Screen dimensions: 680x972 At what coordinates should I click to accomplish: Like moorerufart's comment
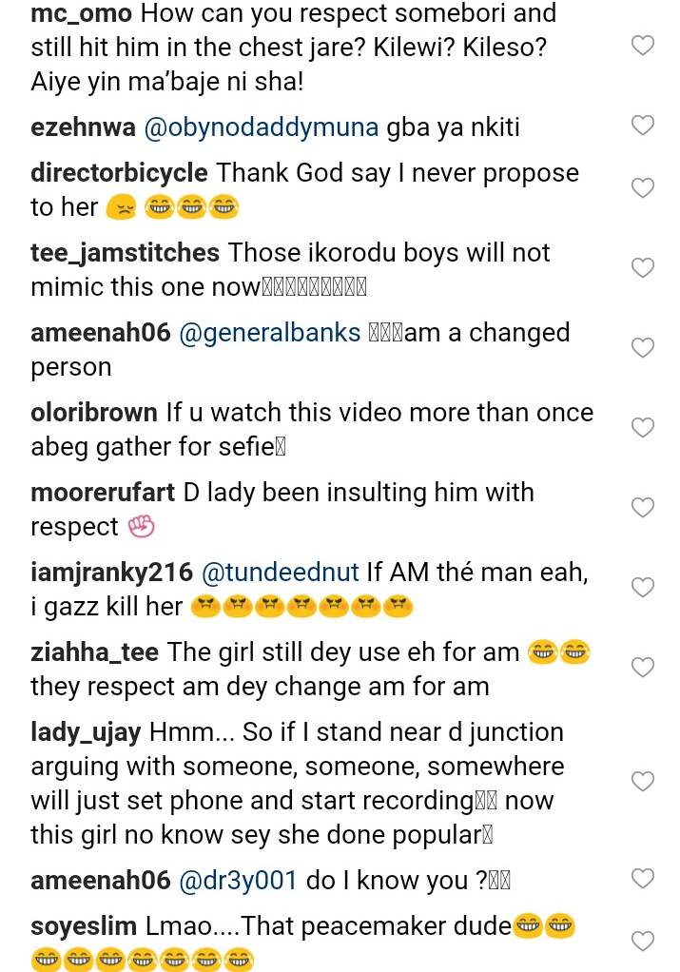click(x=643, y=508)
